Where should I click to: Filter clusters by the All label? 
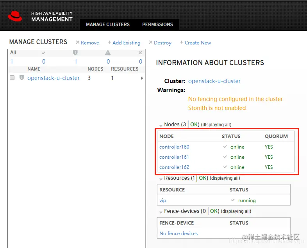click(13, 52)
